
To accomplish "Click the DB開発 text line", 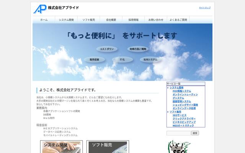I will 47,115.
